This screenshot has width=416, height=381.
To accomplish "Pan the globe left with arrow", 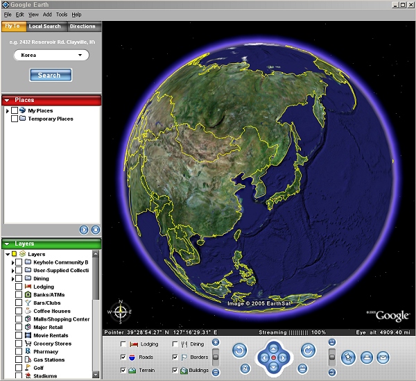I will click(264, 358).
